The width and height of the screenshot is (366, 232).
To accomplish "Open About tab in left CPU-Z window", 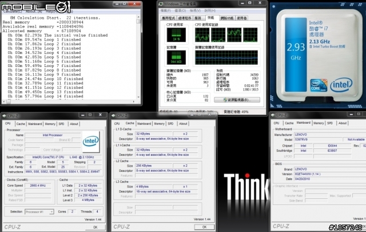I will tap(74, 124).
